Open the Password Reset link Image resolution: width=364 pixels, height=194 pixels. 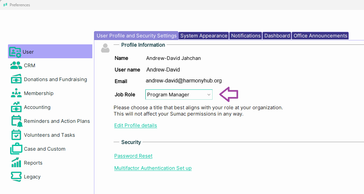(133, 156)
